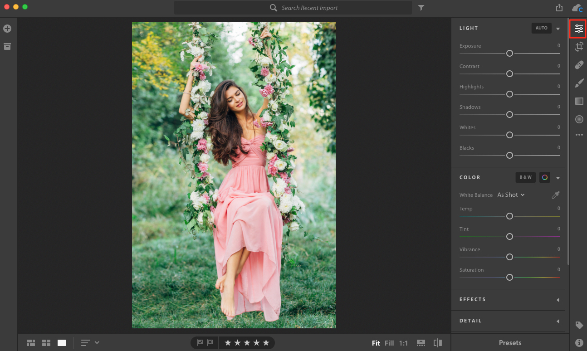Switch zoom to Fill

tap(389, 343)
